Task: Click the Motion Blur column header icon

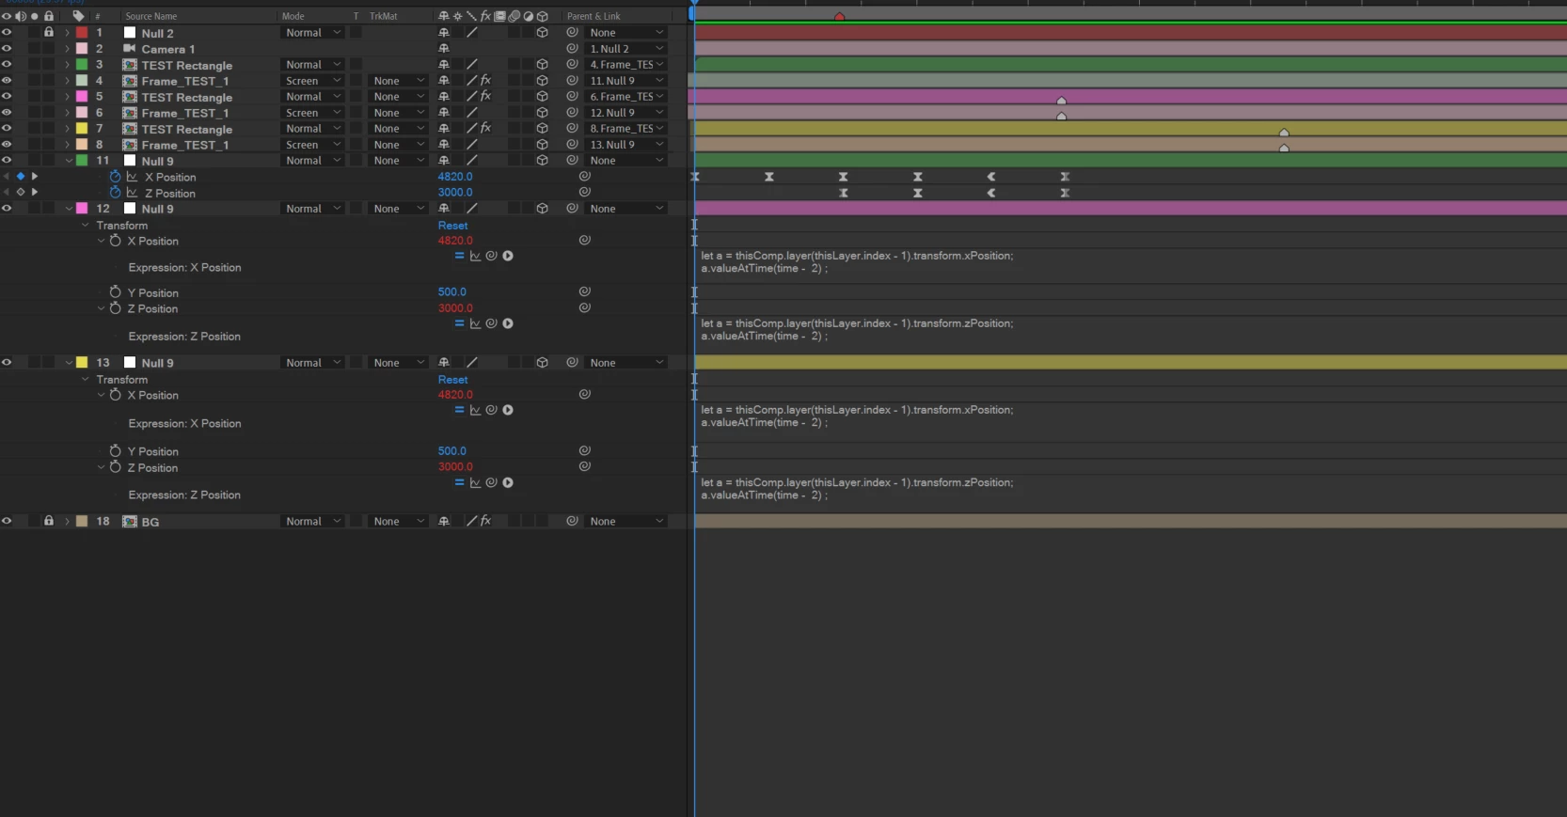Action: click(x=514, y=16)
